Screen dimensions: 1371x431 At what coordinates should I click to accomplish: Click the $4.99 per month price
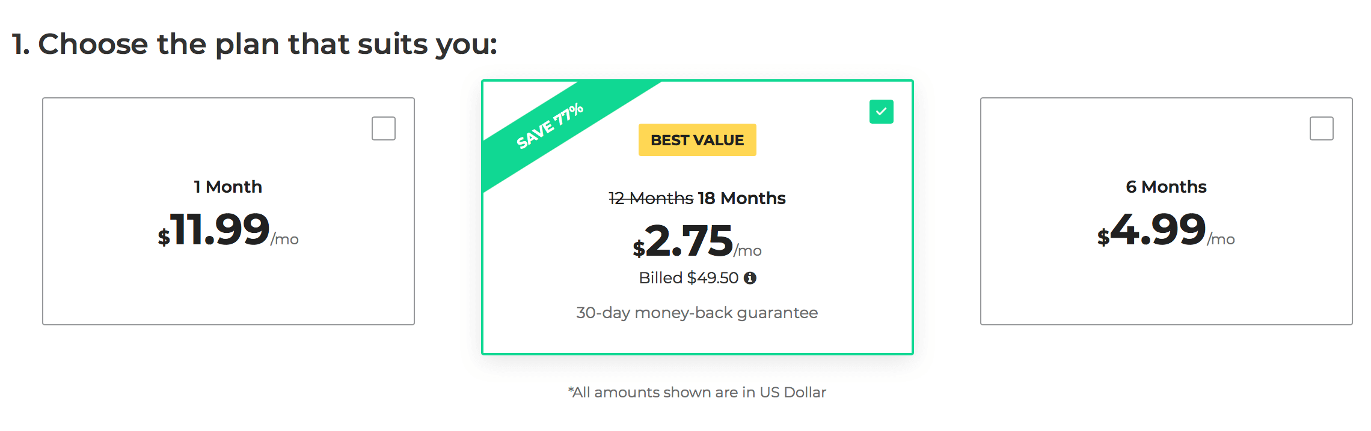point(1166,230)
